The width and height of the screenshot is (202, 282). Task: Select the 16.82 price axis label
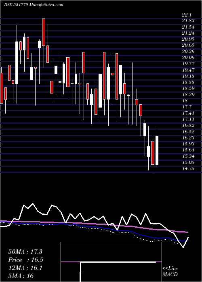188,126
